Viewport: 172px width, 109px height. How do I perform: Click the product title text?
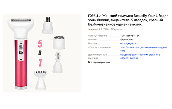pos(128,20)
